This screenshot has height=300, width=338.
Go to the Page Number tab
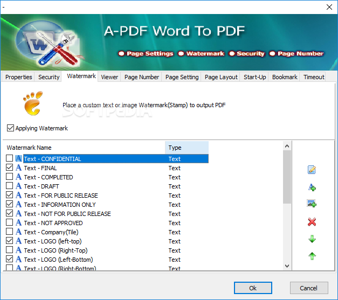pyautogui.click(x=142, y=77)
